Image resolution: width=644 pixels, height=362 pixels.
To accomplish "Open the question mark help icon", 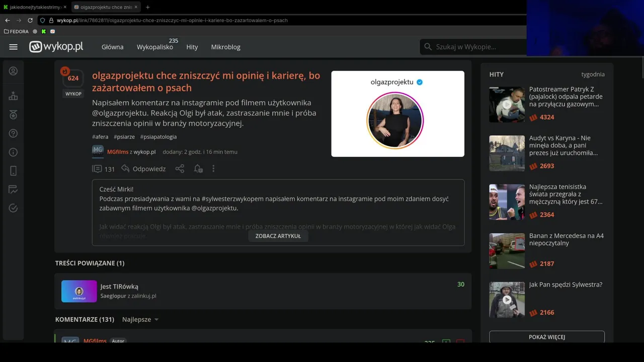I will point(14,133).
